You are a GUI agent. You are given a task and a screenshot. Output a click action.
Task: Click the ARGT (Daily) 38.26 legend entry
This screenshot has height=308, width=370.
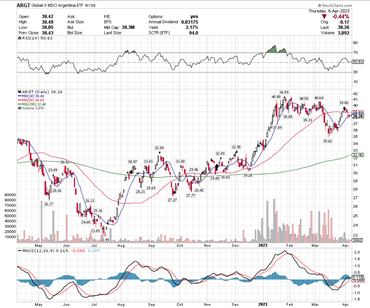(x=40, y=92)
